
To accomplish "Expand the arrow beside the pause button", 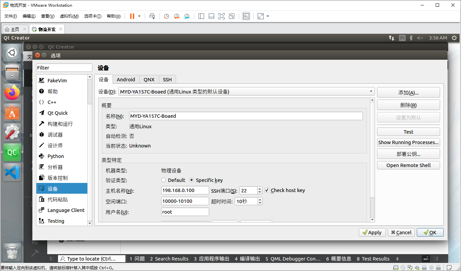I will [x=139, y=16].
